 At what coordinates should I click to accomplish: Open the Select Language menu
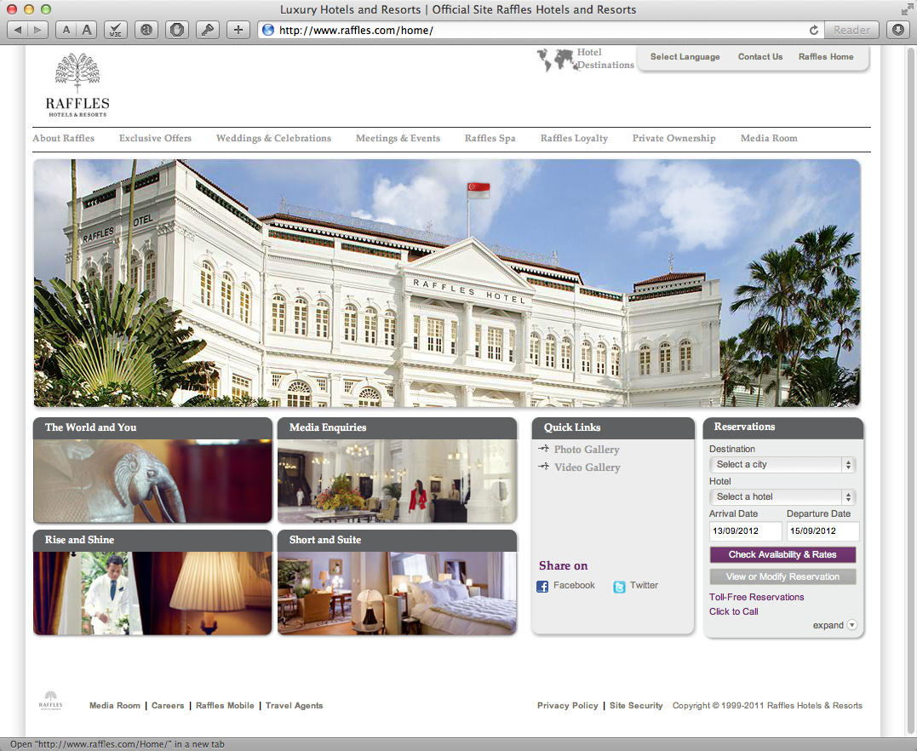[x=685, y=57]
